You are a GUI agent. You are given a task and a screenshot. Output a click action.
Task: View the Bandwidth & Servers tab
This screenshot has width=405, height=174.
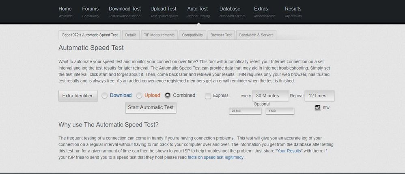click(256, 35)
